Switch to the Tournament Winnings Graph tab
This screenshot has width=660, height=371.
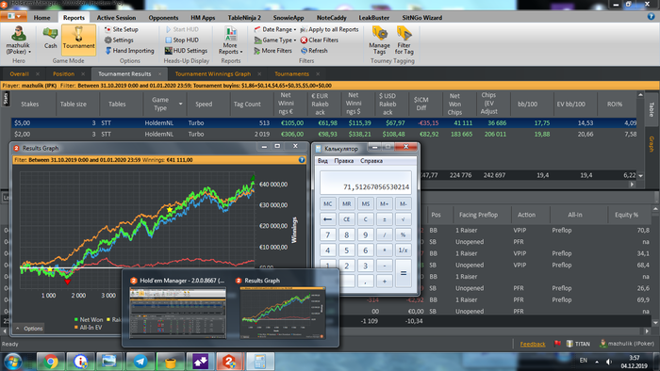pyautogui.click(x=212, y=74)
